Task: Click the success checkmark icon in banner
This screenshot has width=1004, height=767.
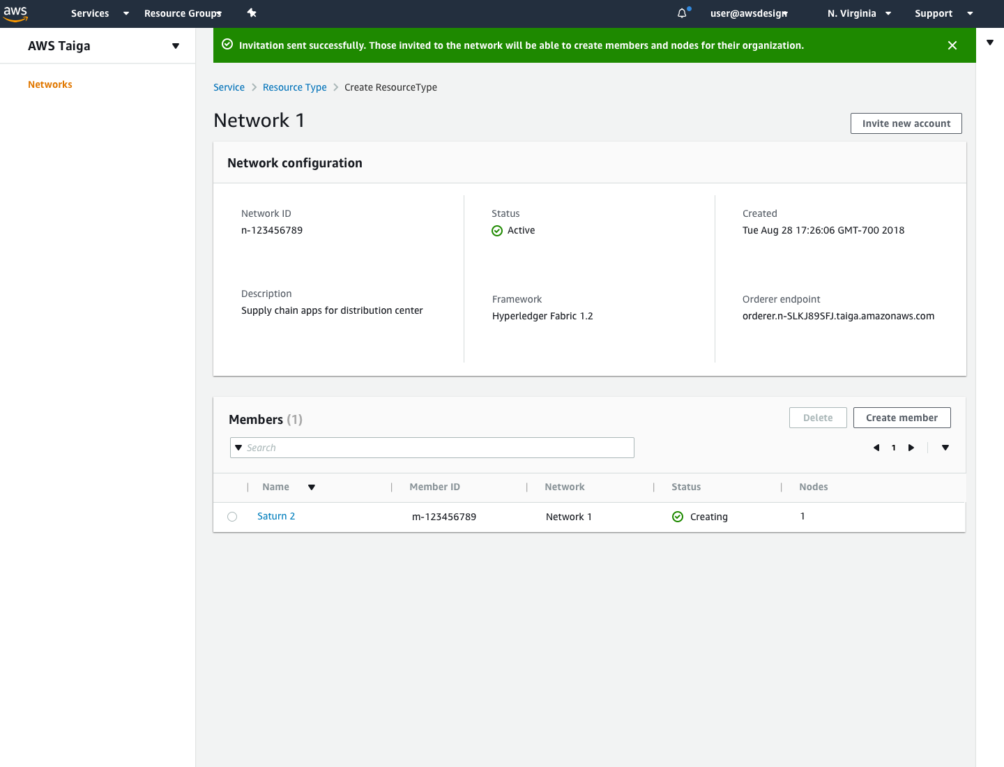Action: pyautogui.click(x=227, y=45)
